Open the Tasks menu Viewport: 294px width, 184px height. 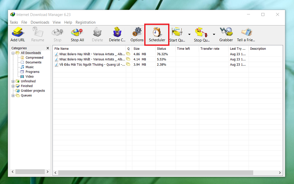point(14,22)
